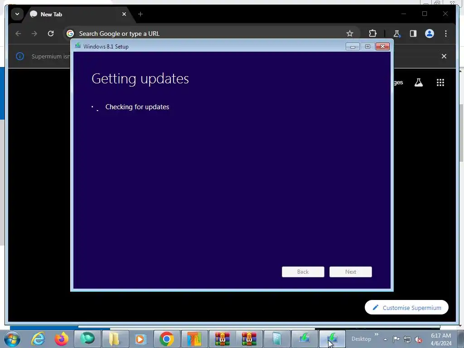
Task: Maximize the Windows 8.1 Setup window
Action: pyautogui.click(x=367, y=47)
